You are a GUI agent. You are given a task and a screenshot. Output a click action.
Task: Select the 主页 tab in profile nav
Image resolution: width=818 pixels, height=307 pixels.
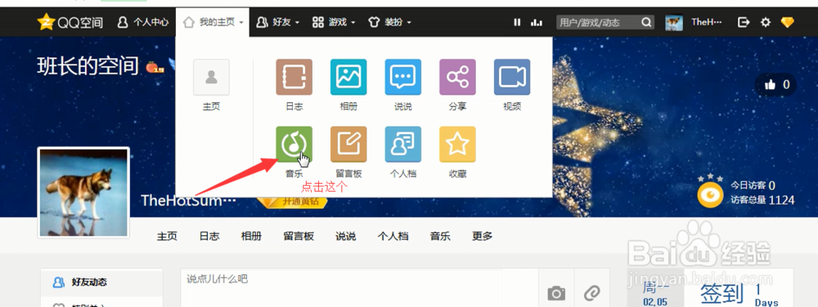click(167, 236)
